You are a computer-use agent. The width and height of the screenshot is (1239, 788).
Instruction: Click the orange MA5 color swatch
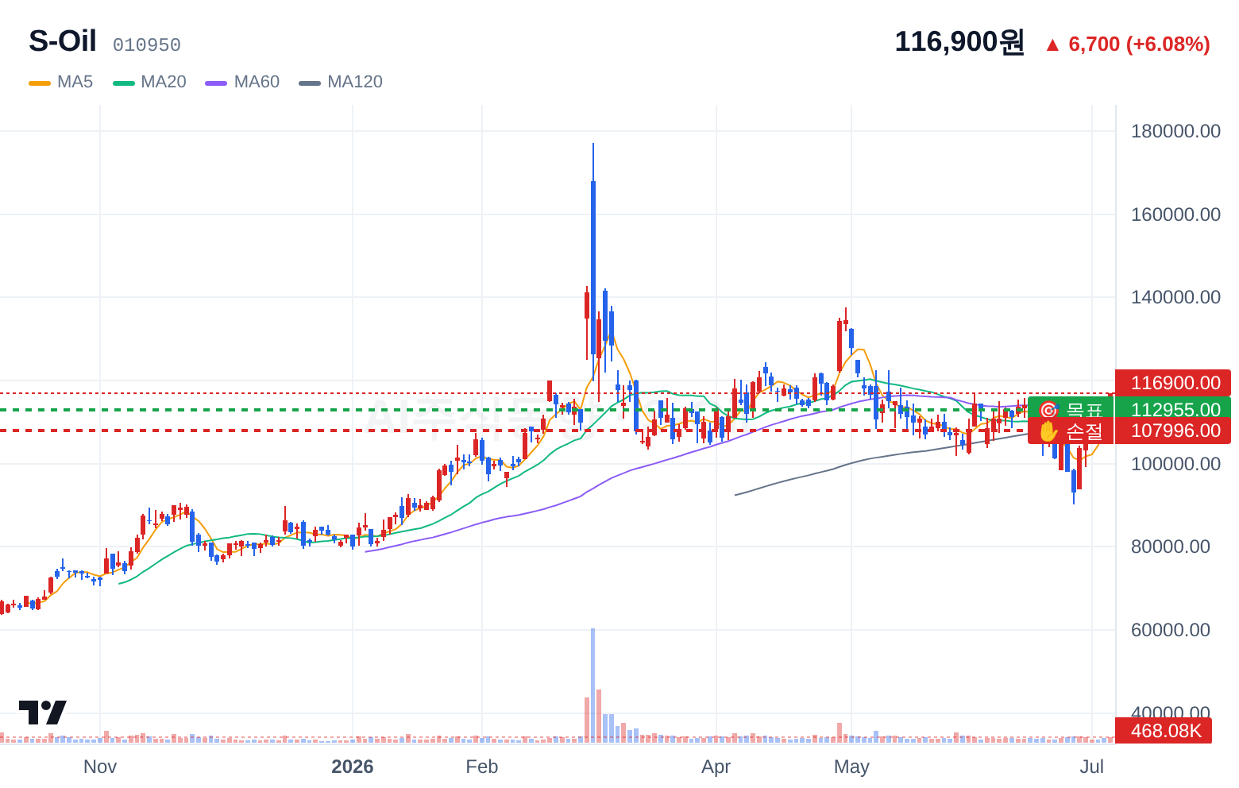[40, 83]
